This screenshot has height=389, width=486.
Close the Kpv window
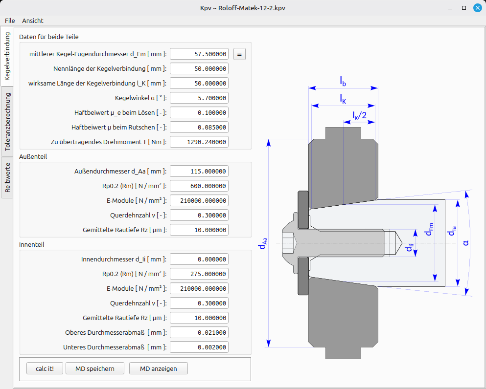point(477,8)
